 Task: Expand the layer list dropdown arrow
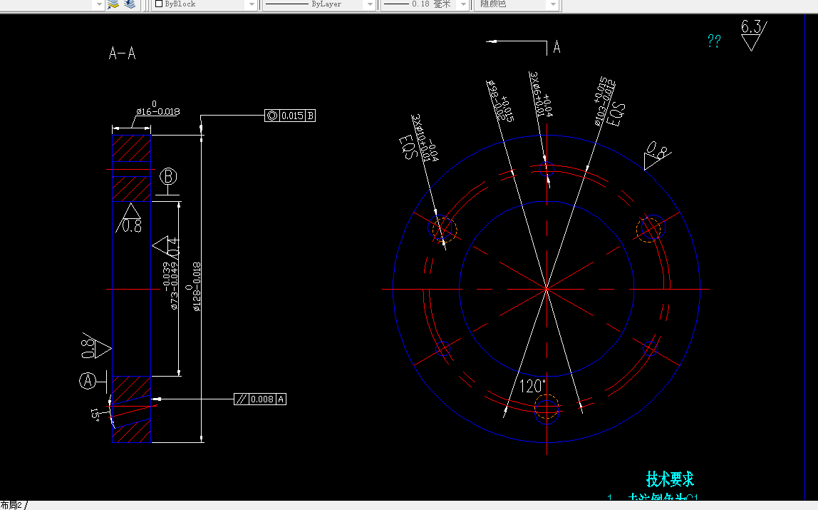(x=98, y=4)
